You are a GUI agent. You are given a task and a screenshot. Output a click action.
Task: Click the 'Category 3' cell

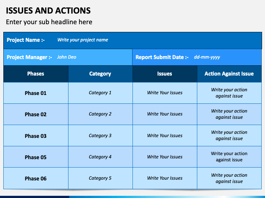click(100, 136)
